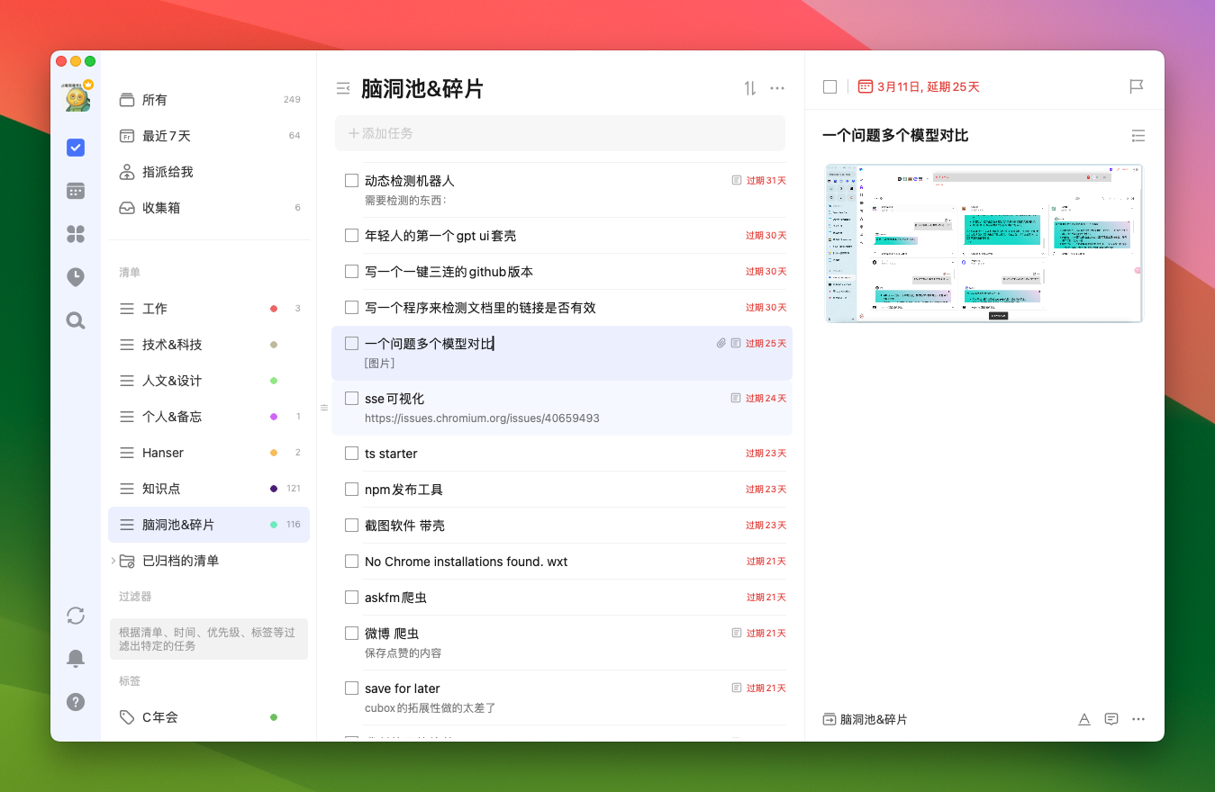Open the help question mark icon
1215x792 pixels.
point(76,702)
